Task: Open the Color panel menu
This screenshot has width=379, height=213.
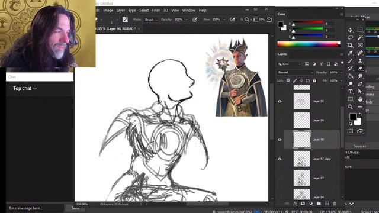Action: pyautogui.click(x=342, y=14)
